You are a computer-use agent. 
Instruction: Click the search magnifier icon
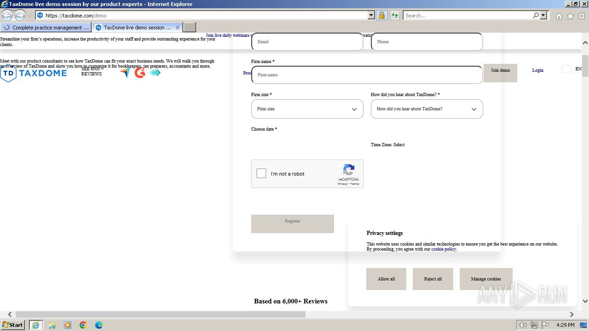pos(536,15)
